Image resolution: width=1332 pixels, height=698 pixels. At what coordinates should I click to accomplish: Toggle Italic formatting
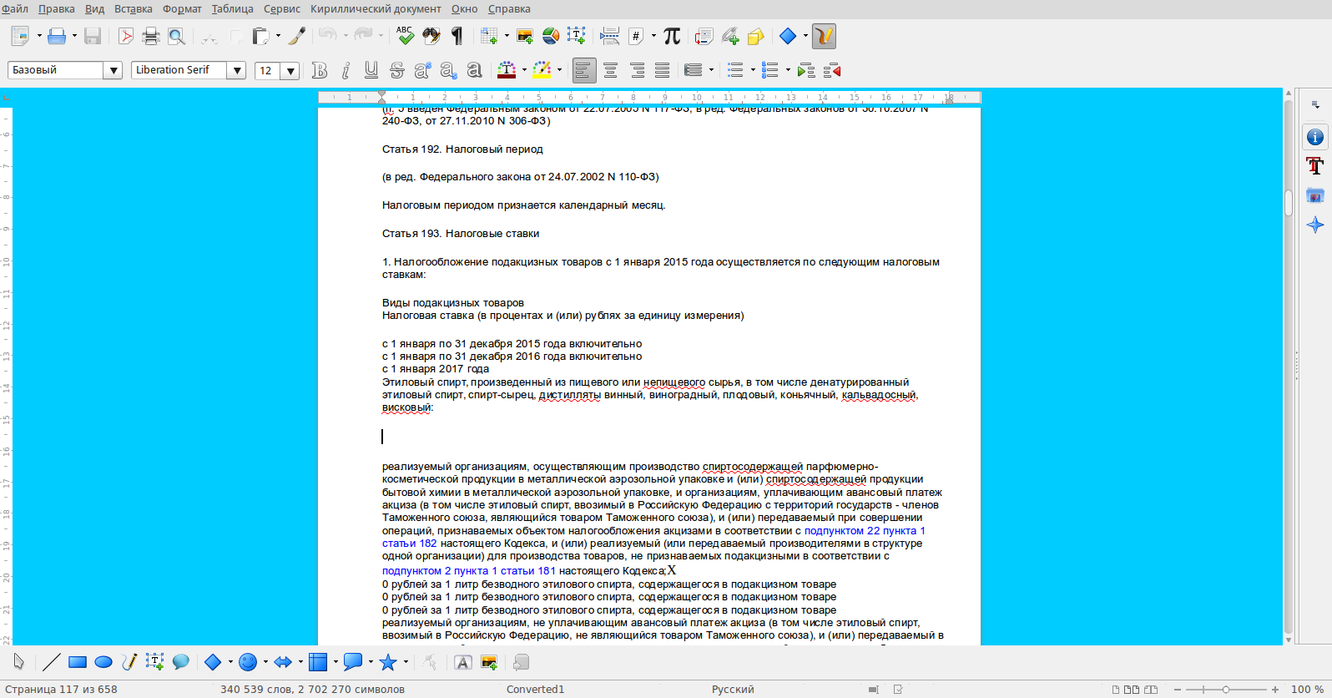(x=346, y=70)
